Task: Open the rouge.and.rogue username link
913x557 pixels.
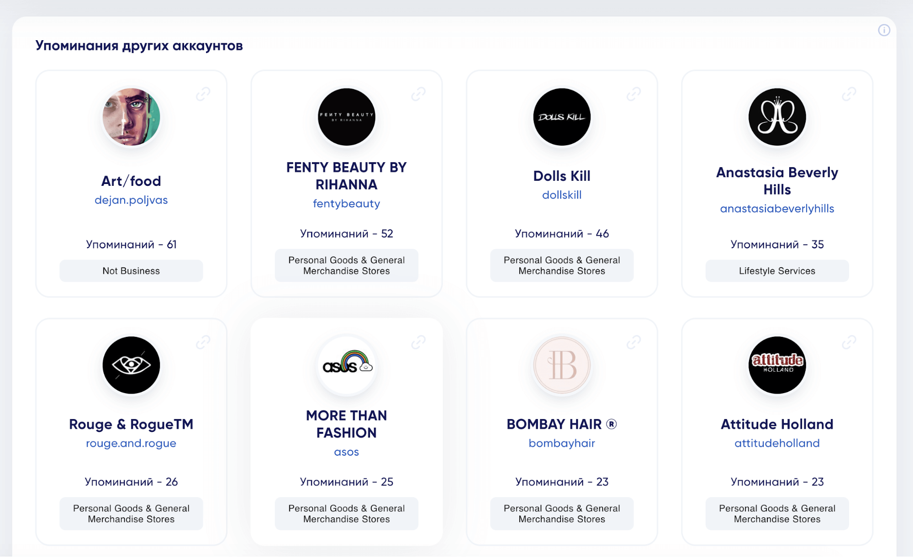Action: pyautogui.click(x=131, y=443)
